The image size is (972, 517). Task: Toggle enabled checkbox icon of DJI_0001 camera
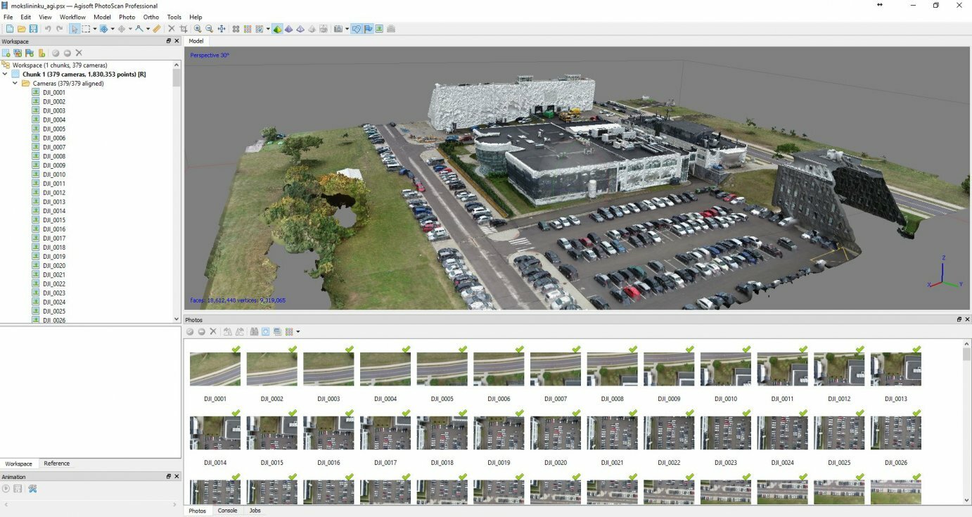click(35, 92)
